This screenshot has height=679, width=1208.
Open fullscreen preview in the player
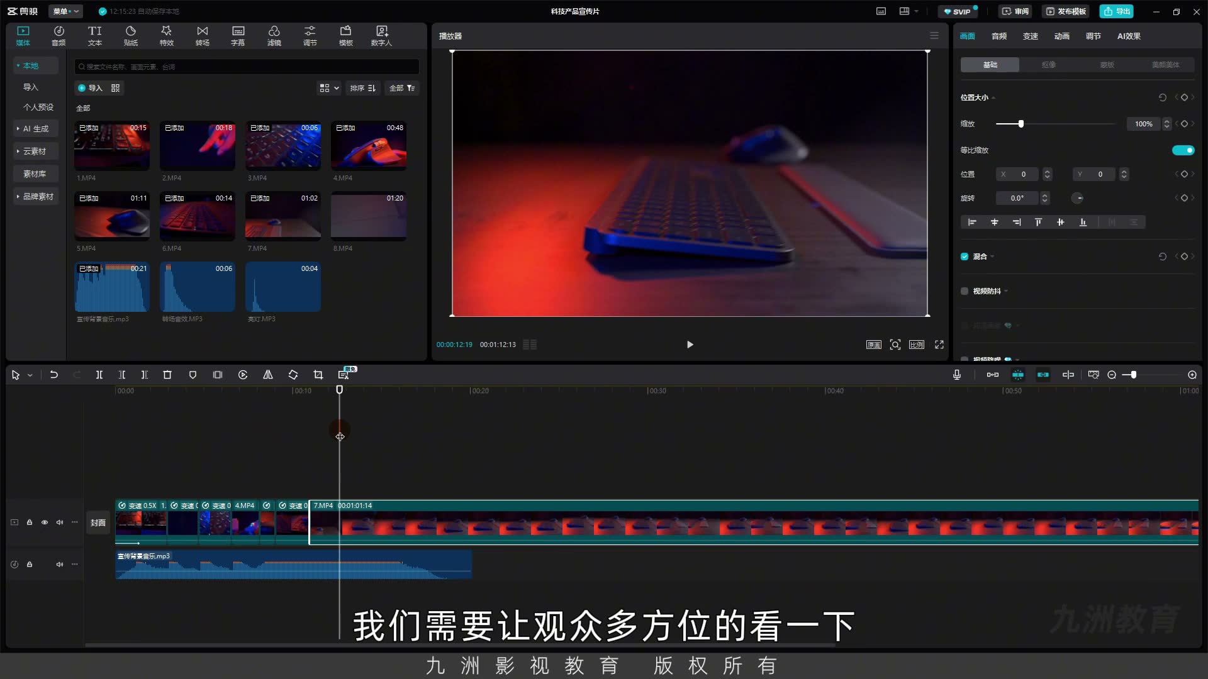pos(939,345)
